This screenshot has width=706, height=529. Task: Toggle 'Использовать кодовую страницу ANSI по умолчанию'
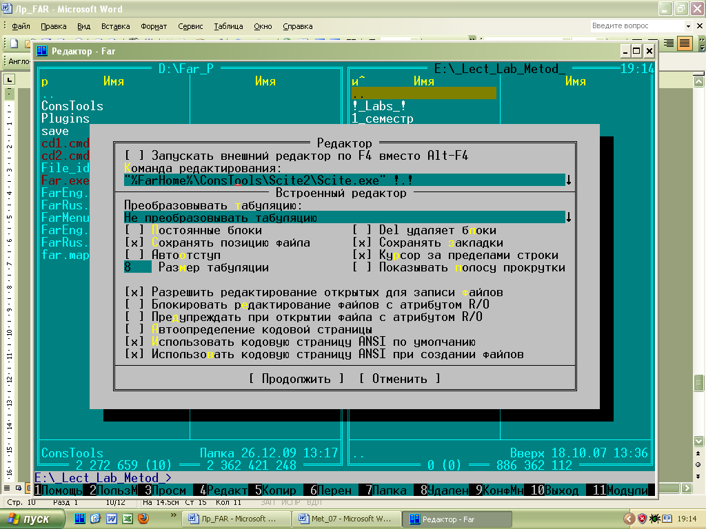coord(134,342)
